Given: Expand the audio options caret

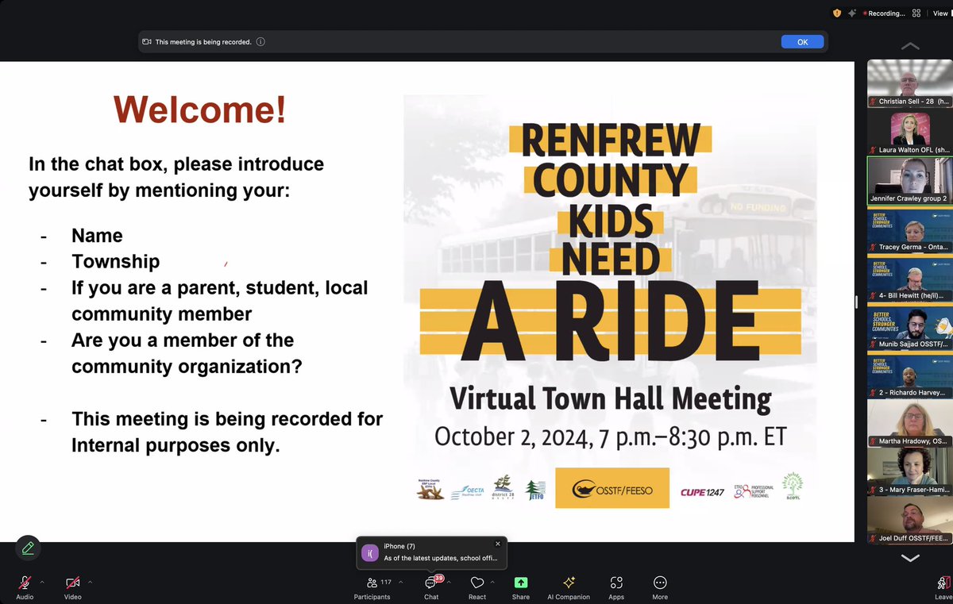Looking at the screenshot, I should (42, 582).
